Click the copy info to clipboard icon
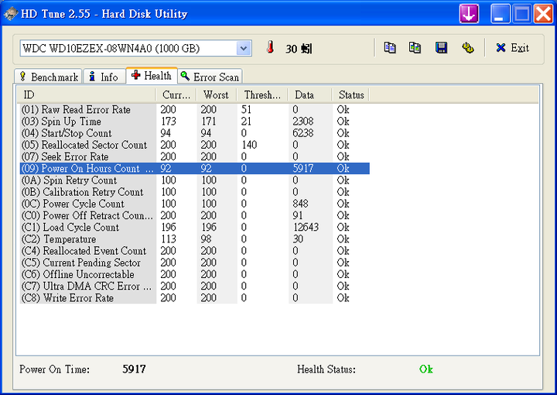557x395 pixels. (x=390, y=48)
